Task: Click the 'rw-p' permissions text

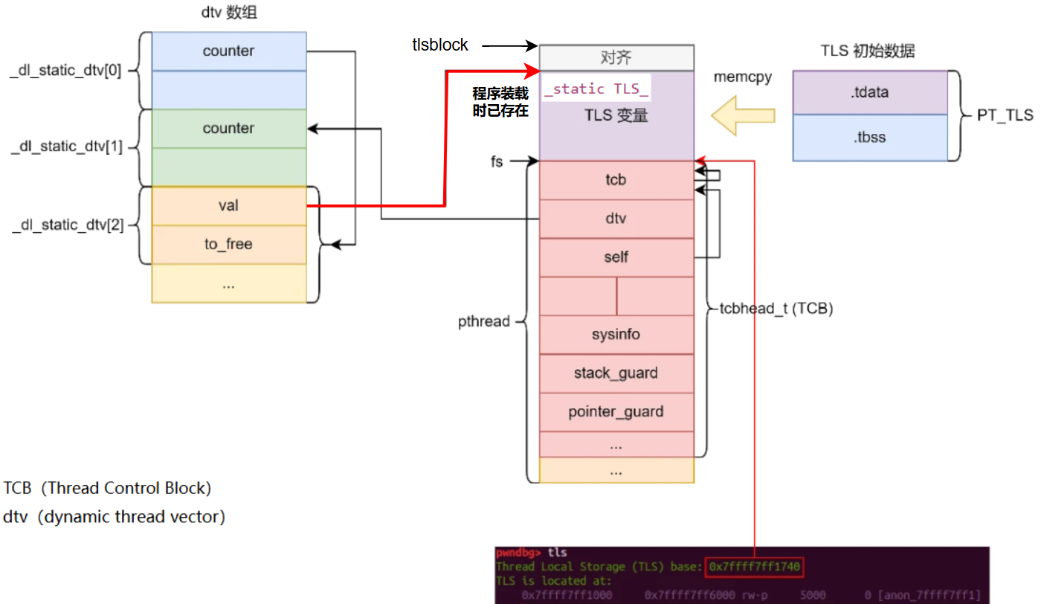Action: click(755, 594)
